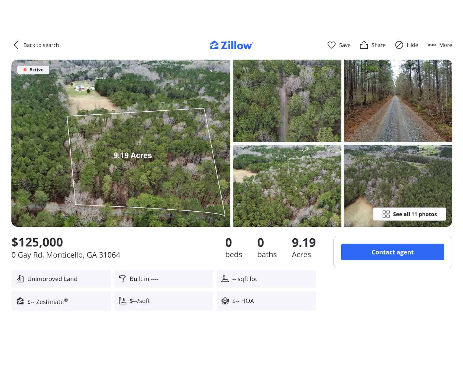Image resolution: width=463 pixels, height=375 pixels.
Task: Click the Zillow logo
Action: point(232,45)
